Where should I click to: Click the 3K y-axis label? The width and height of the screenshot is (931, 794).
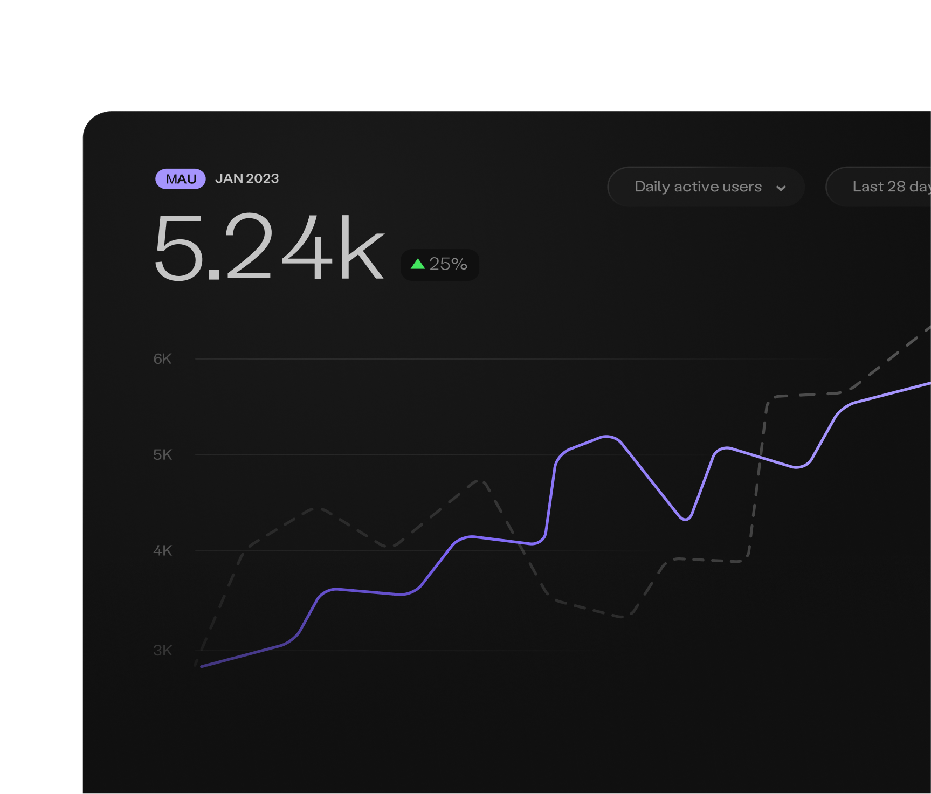point(162,651)
